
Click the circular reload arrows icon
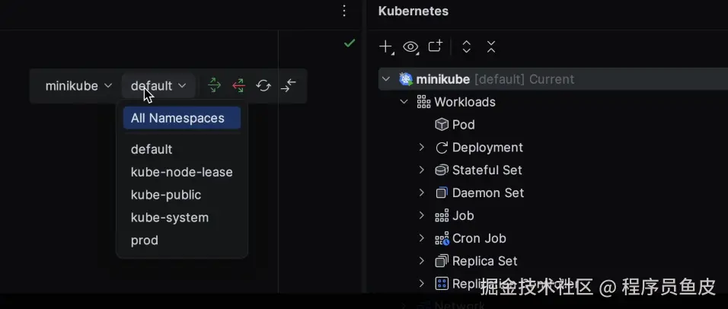click(263, 85)
